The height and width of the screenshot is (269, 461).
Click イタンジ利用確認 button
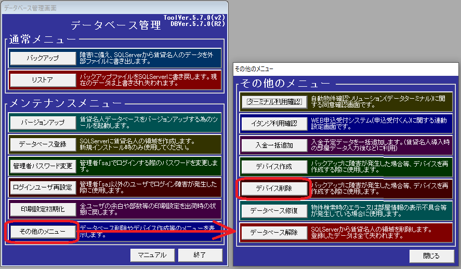click(274, 124)
